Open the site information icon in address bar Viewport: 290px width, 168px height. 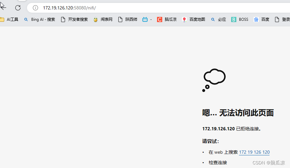(35, 8)
